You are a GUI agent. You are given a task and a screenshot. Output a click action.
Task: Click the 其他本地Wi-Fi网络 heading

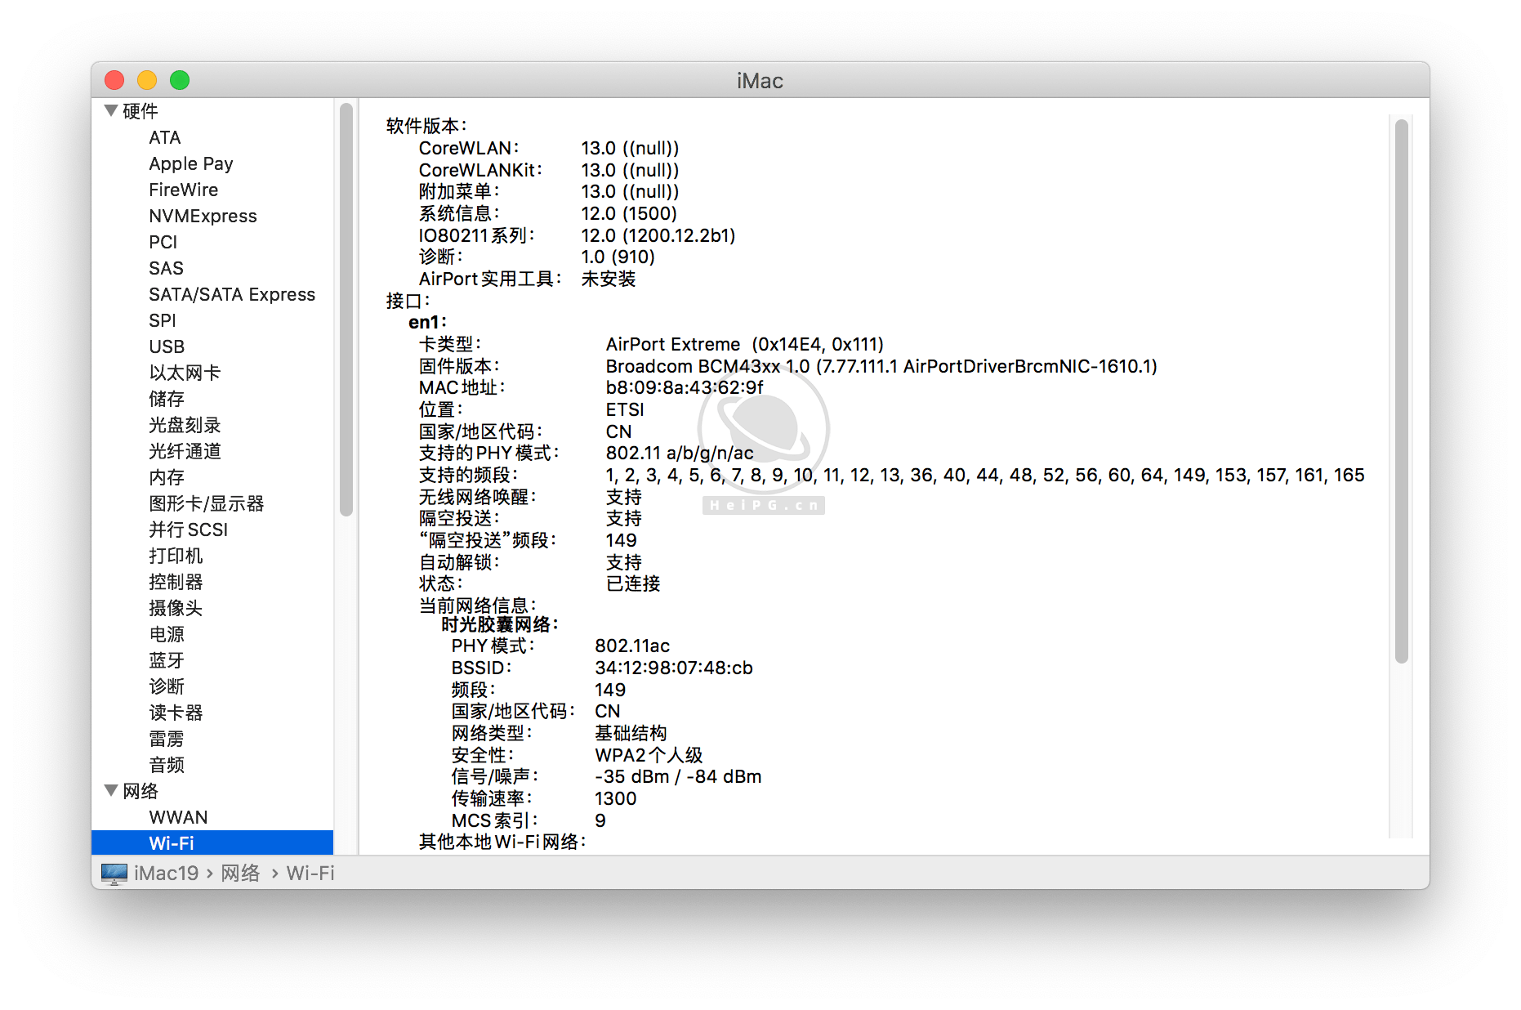point(502,842)
